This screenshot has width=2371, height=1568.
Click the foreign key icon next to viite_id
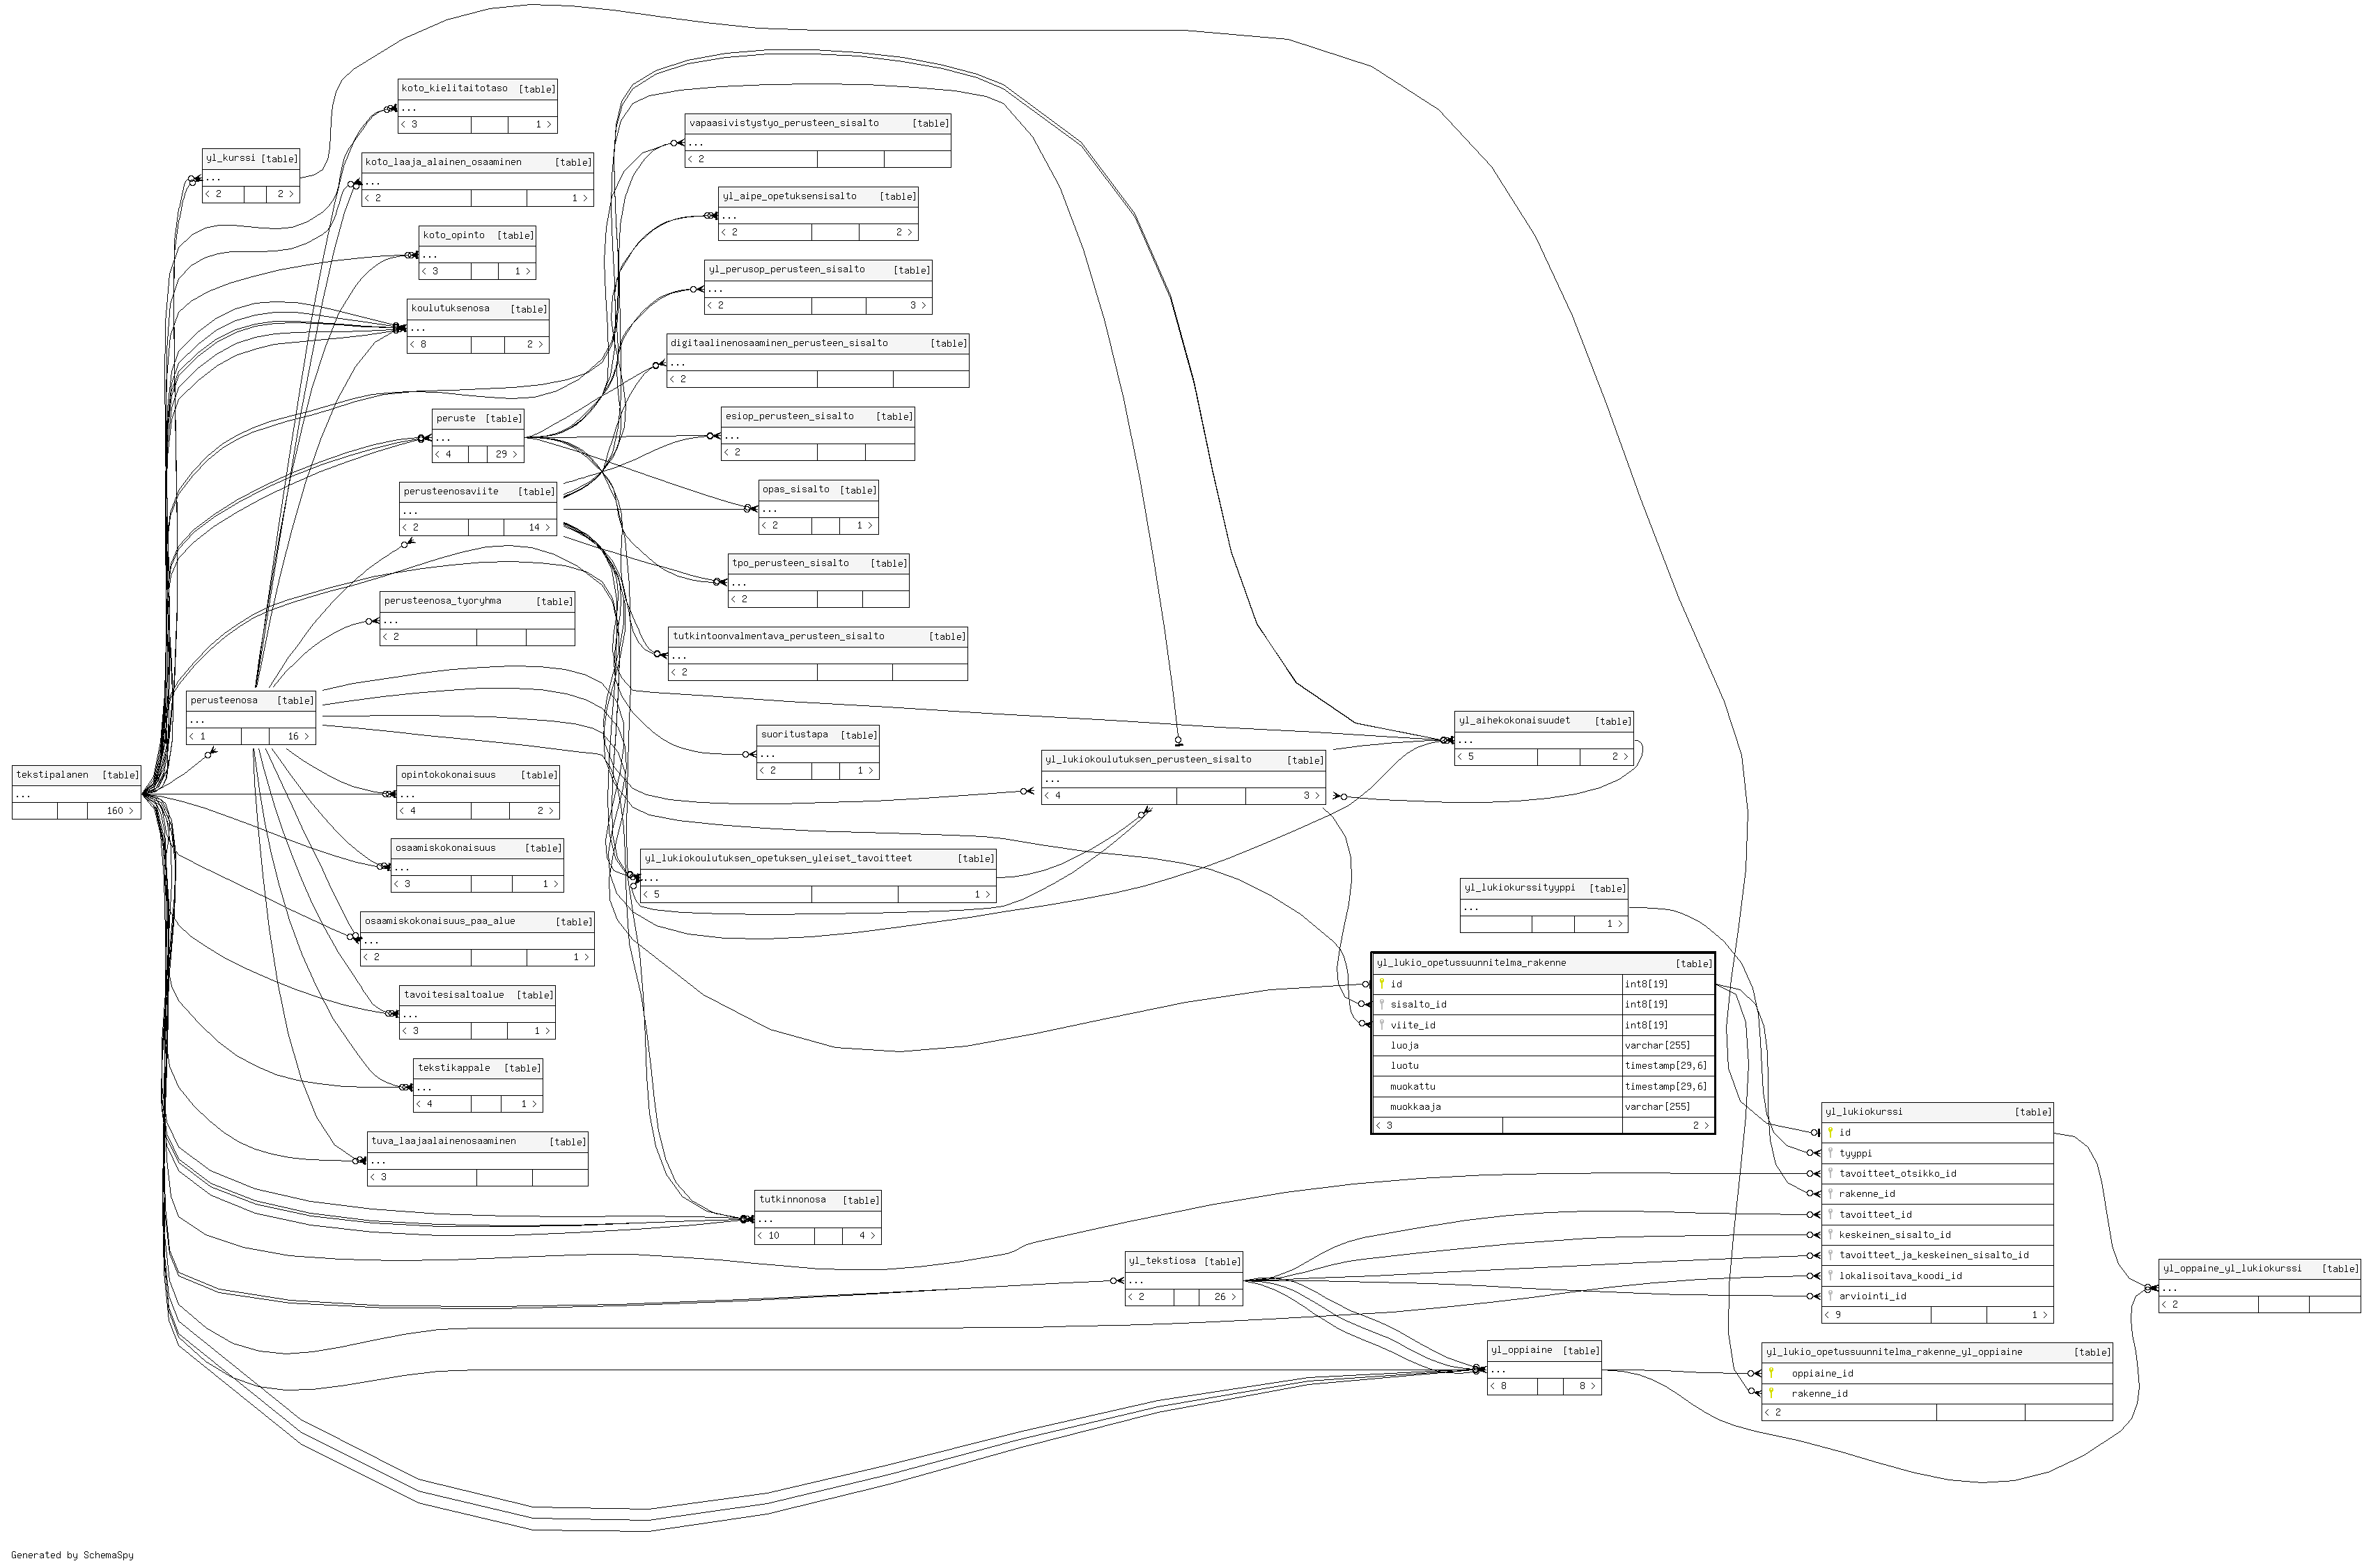coord(1382,1025)
